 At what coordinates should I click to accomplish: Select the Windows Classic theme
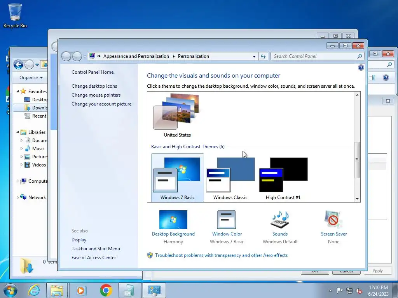click(x=230, y=178)
